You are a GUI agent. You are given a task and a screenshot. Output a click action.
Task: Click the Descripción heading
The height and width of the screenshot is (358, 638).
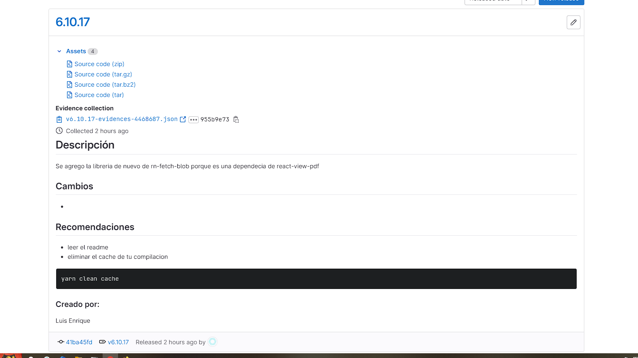[x=85, y=145]
